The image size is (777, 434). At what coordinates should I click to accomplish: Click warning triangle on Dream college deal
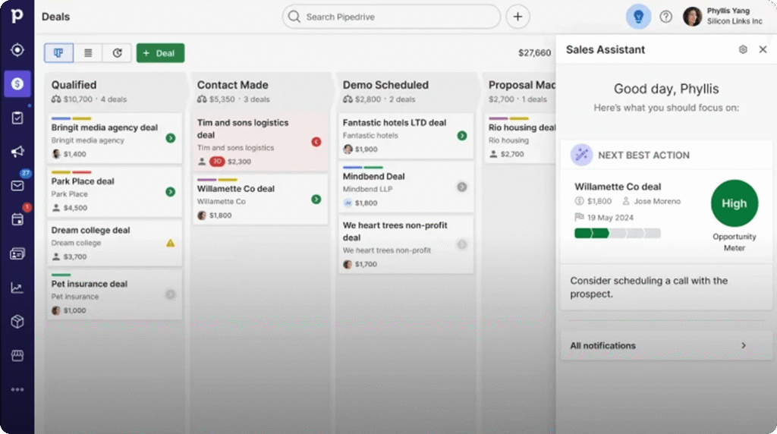coord(171,243)
